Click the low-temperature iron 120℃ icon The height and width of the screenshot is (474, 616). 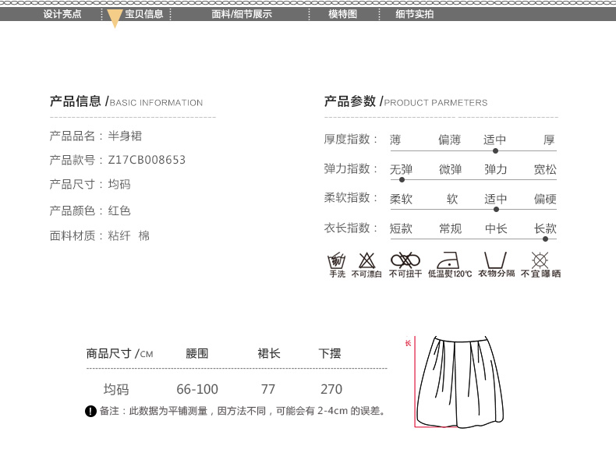click(x=449, y=260)
